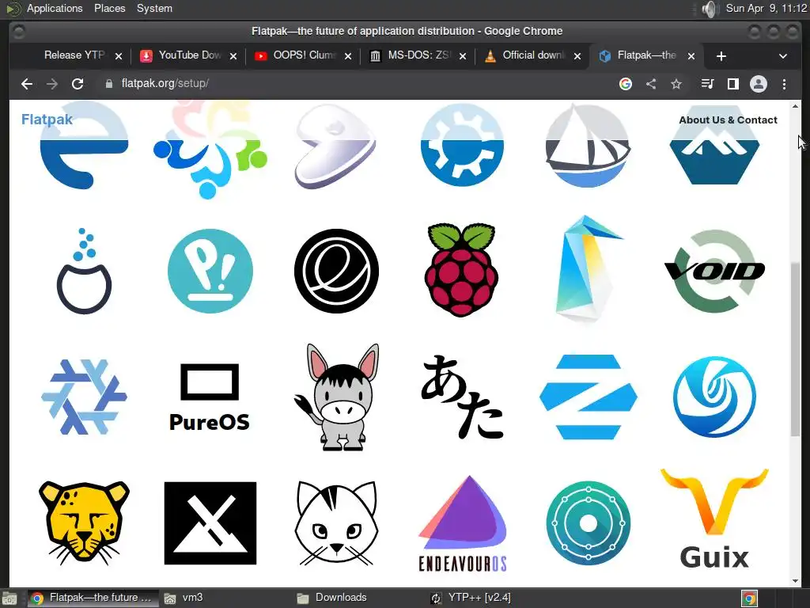Toggle the Chrome side panel
This screenshot has width=810, height=608.
click(733, 84)
